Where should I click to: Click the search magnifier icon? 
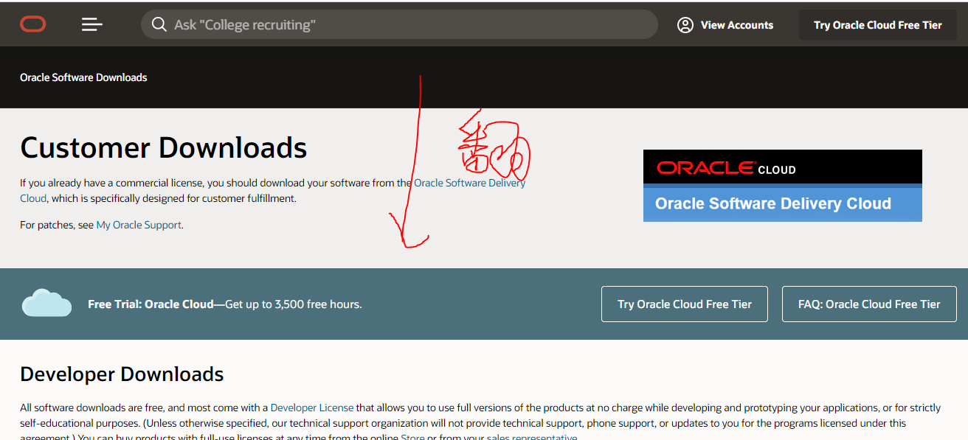(x=159, y=24)
